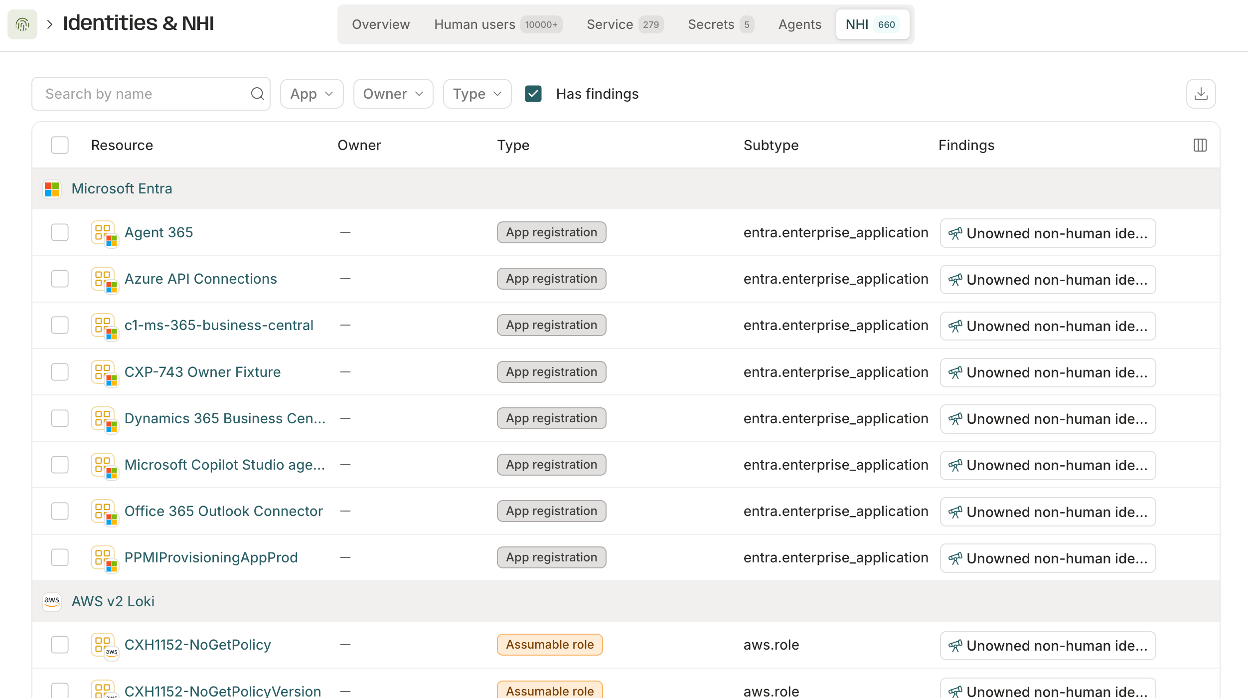Click the CXP-743 Owner Fixture resource icon
The height and width of the screenshot is (698, 1248).
pos(105,373)
